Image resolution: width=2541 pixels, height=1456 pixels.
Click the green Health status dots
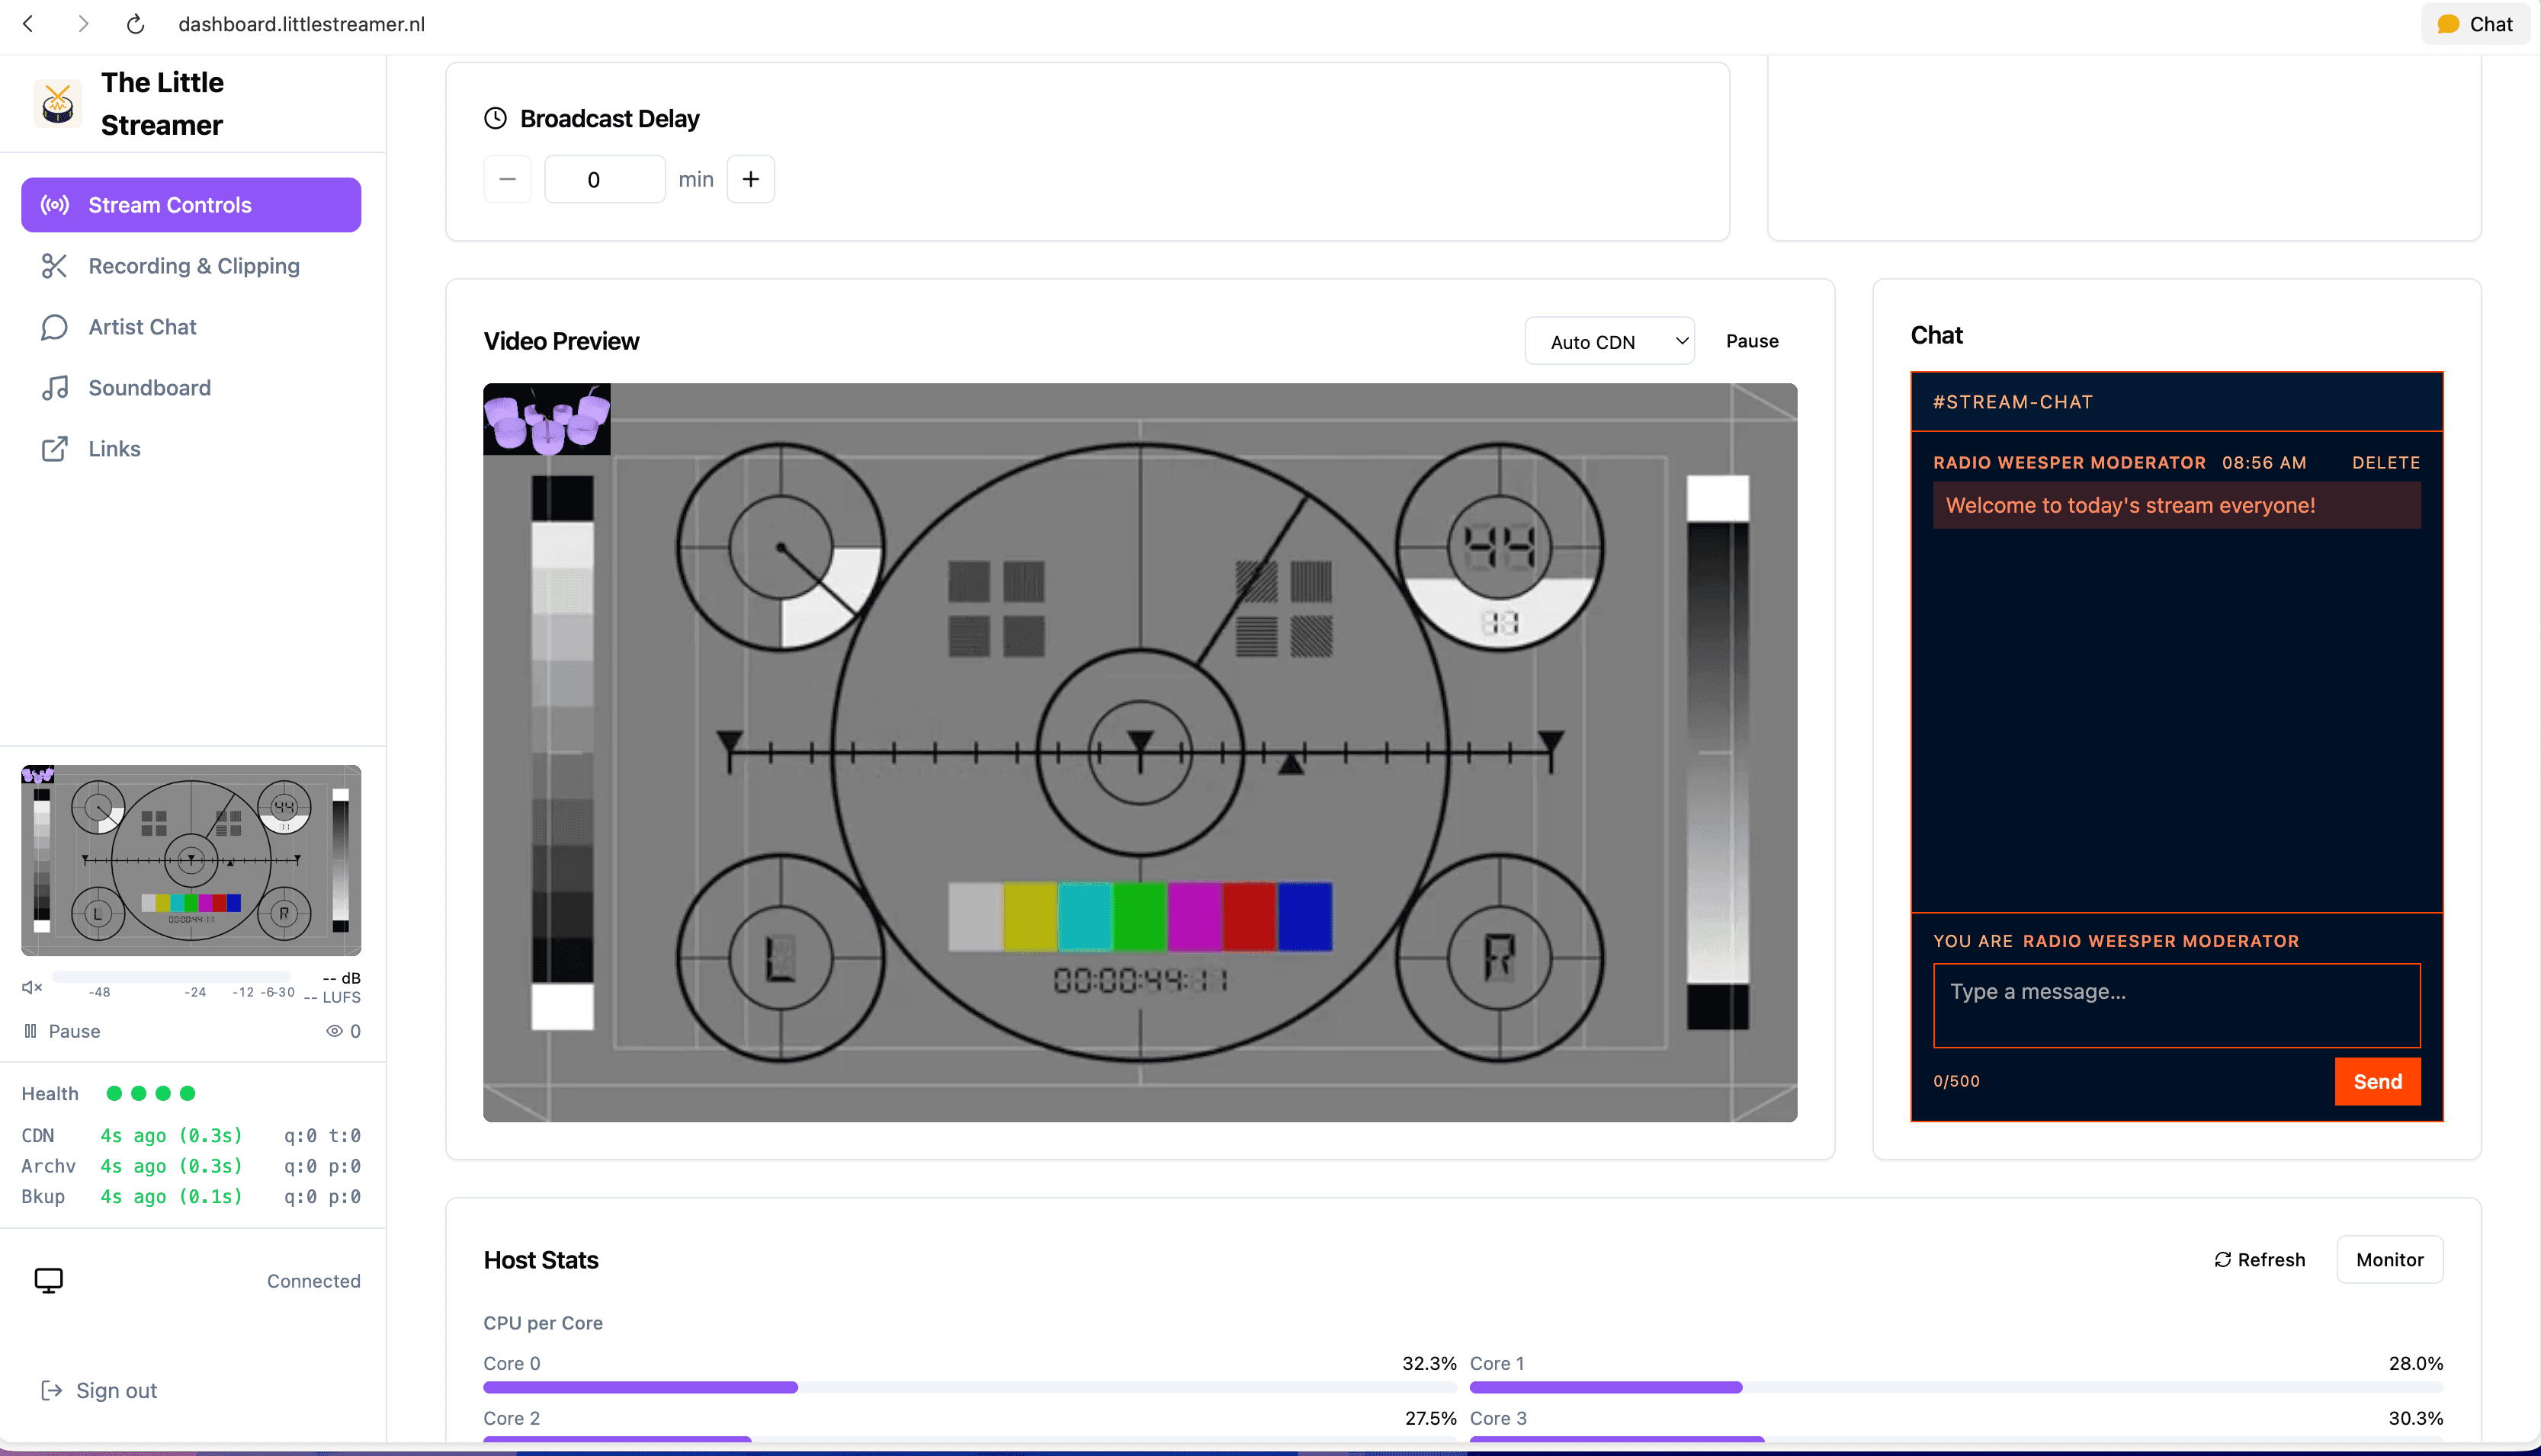[x=151, y=1093]
